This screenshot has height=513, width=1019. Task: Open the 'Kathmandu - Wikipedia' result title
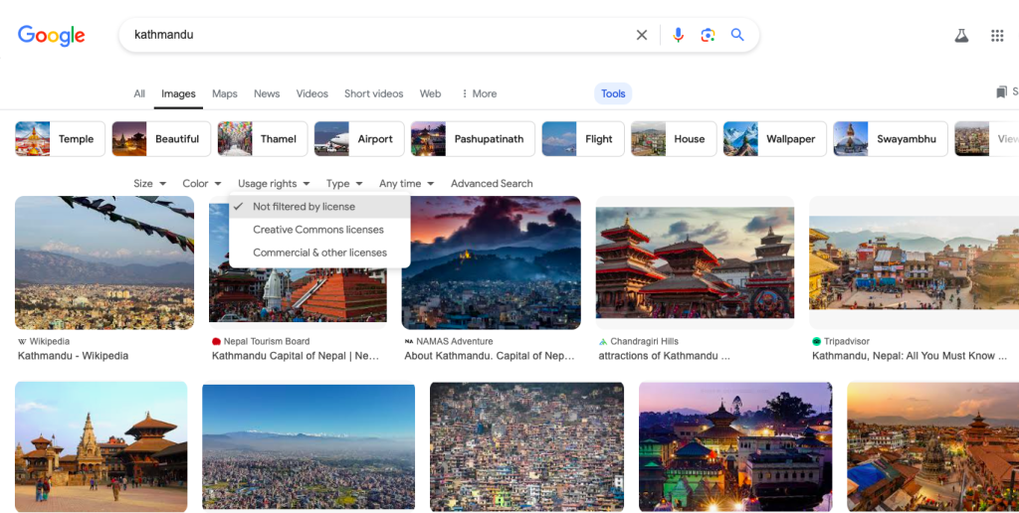(73, 356)
